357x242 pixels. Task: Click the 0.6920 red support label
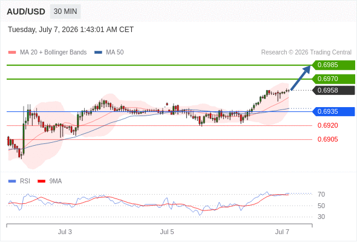coord(327,125)
